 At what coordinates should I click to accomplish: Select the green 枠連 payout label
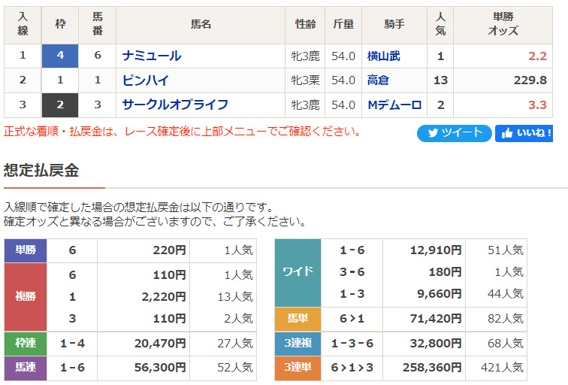coord(26,343)
